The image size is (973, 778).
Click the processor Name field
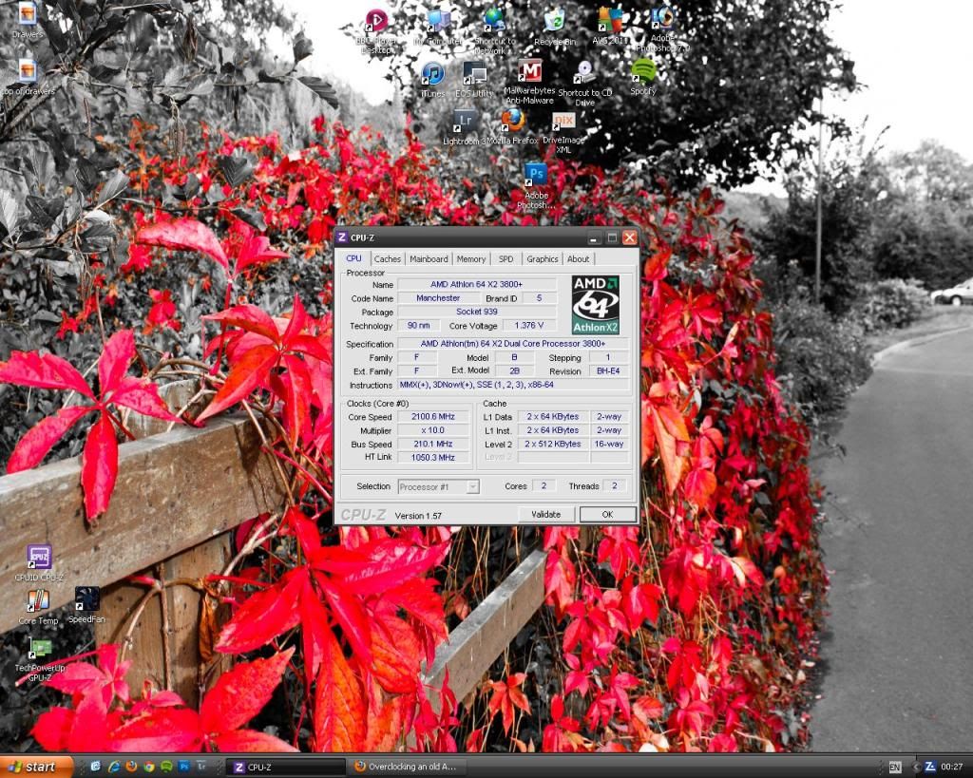coord(477,284)
